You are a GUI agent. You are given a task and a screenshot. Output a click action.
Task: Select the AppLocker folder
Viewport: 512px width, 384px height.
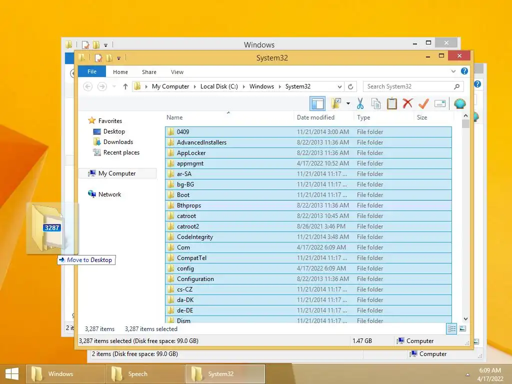(308, 153)
